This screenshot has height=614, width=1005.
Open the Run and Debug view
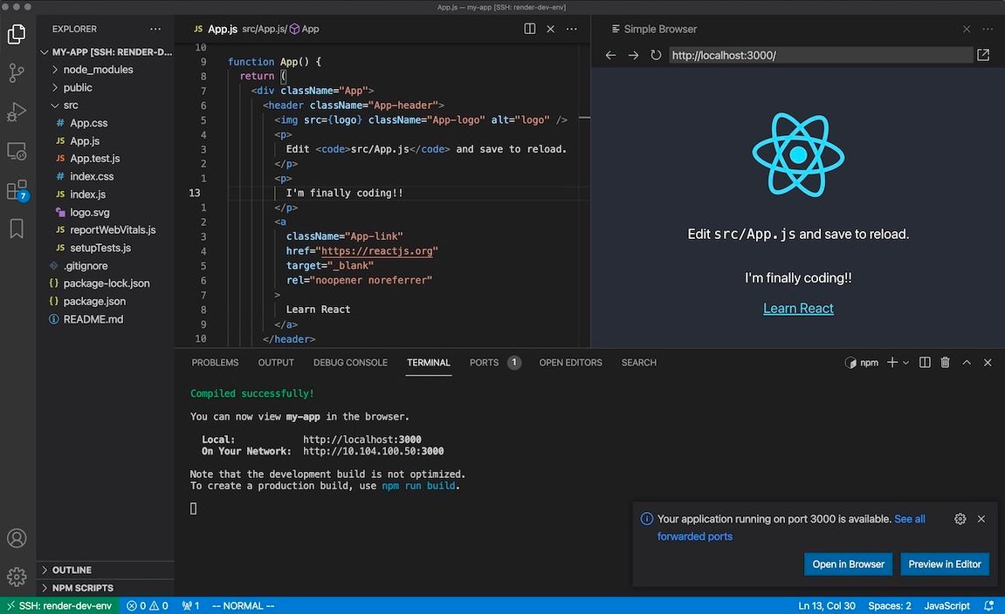coord(17,112)
